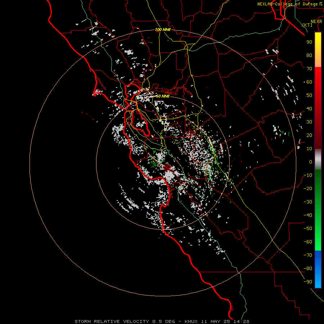Screen dimensions: 324x324
Task: Click the positive '40' scale value
Action: click(x=309, y=108)
